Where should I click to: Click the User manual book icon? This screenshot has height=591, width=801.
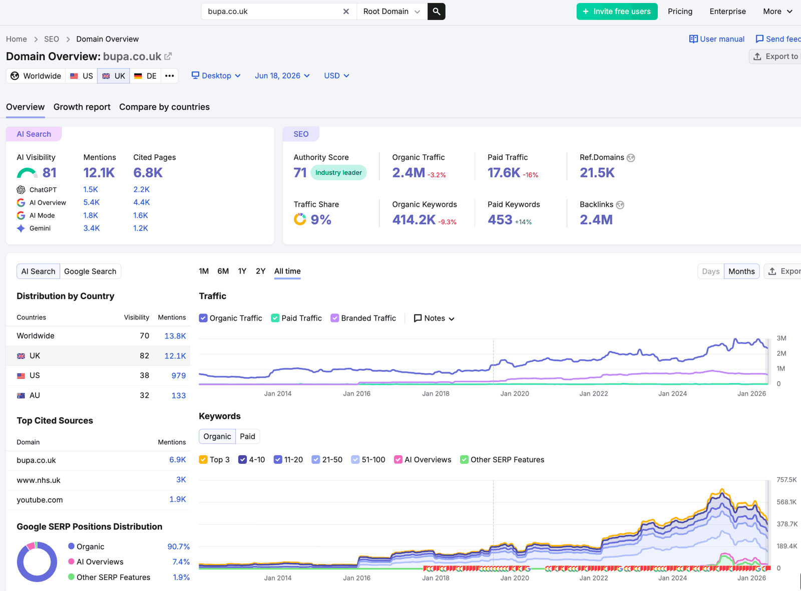tap(693, 39)
